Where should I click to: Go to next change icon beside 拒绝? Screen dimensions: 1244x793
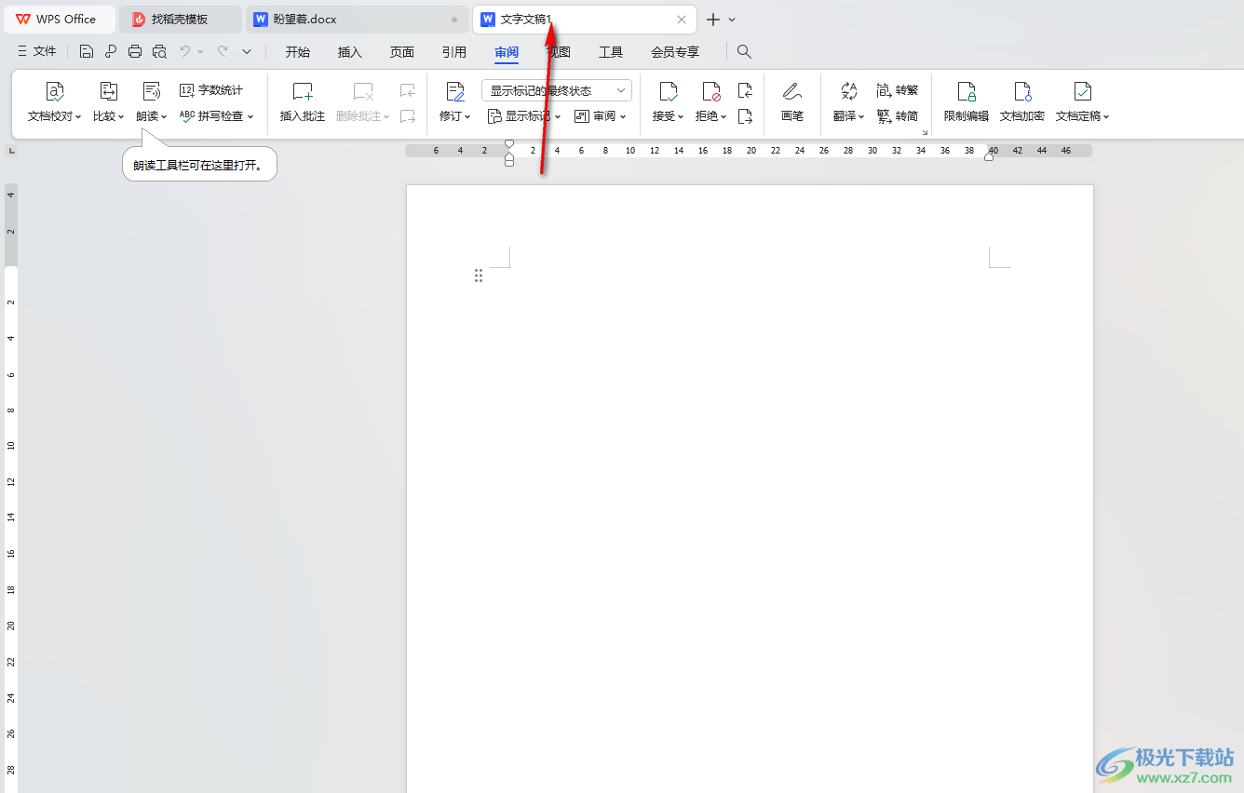pyautogui.click(x=745, y=116)
